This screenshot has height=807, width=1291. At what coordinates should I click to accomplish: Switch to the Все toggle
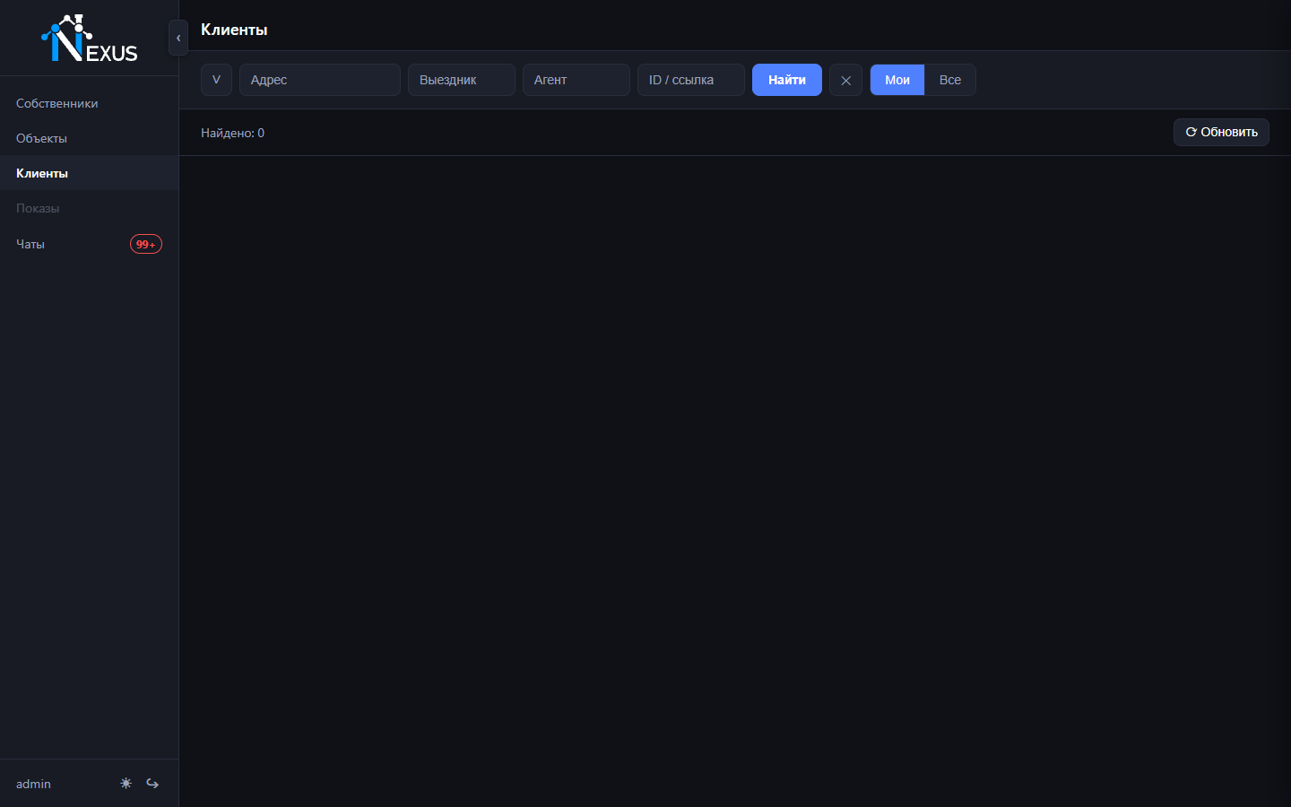pos(950,80)
